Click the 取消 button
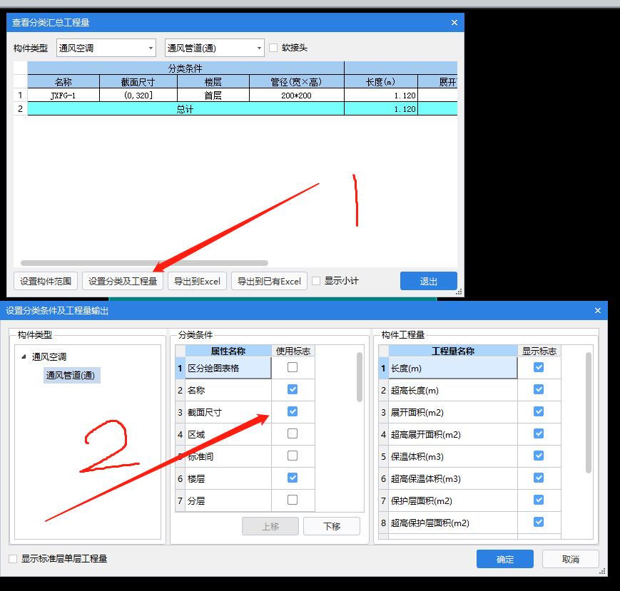The width and height of the screenshot is (620, 591). coord(571,559)
